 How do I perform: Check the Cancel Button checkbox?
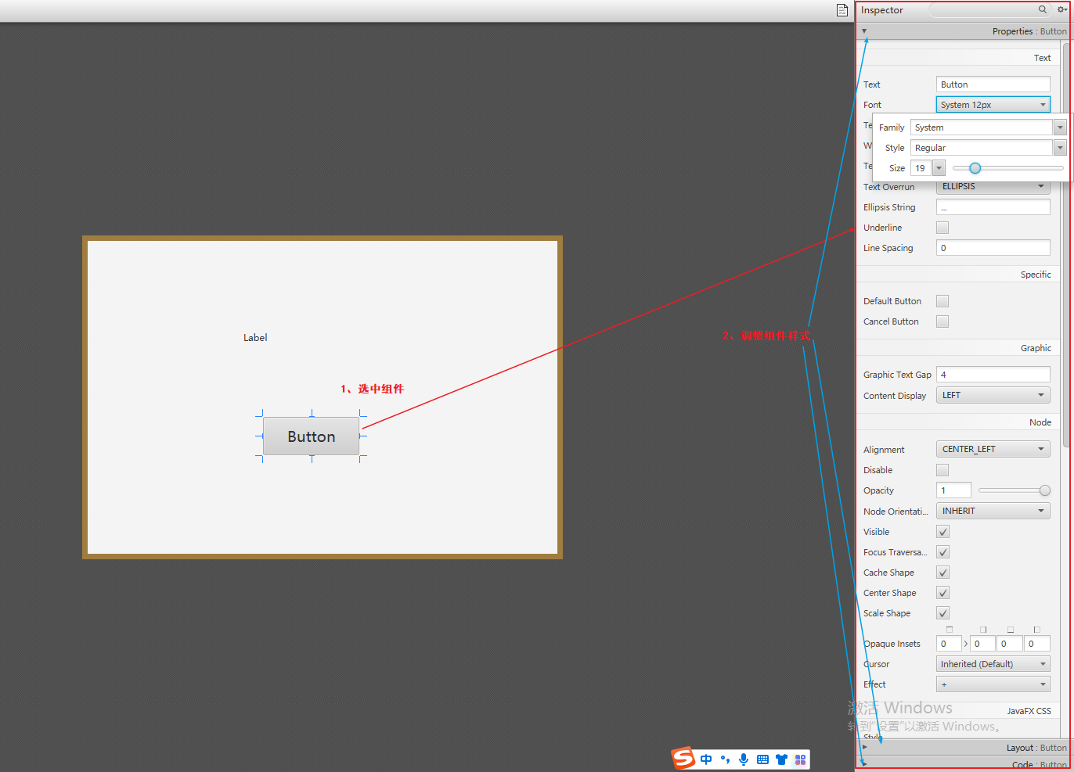pos(942,321)
